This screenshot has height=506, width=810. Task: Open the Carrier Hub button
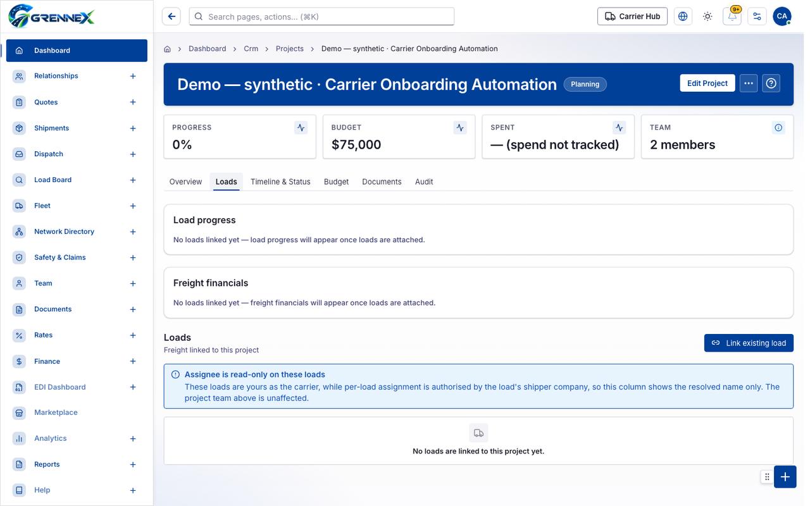633,16
